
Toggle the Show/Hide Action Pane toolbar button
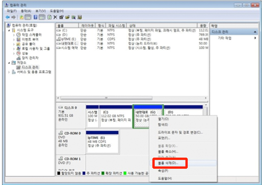[42, 17]
